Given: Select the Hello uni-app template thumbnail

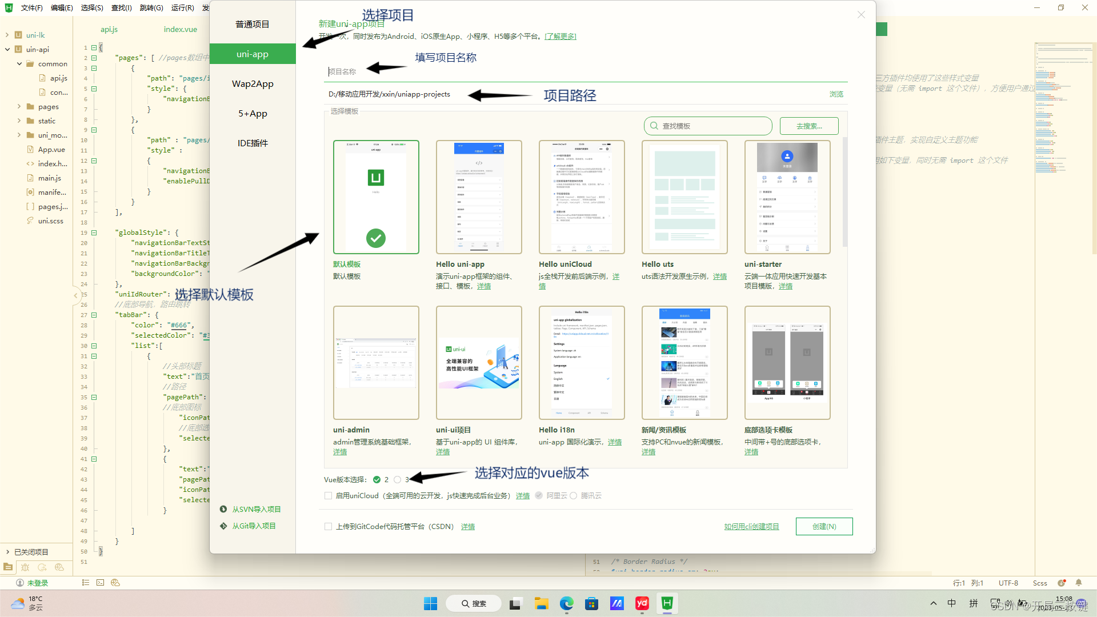Looking at the screenshot, I should [x=479, y=197].
